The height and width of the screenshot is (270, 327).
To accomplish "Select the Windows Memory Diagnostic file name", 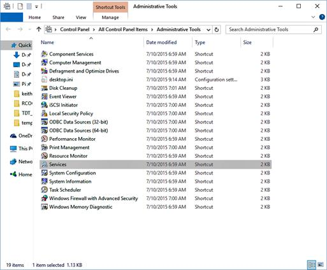I will (x=81, y=207).
